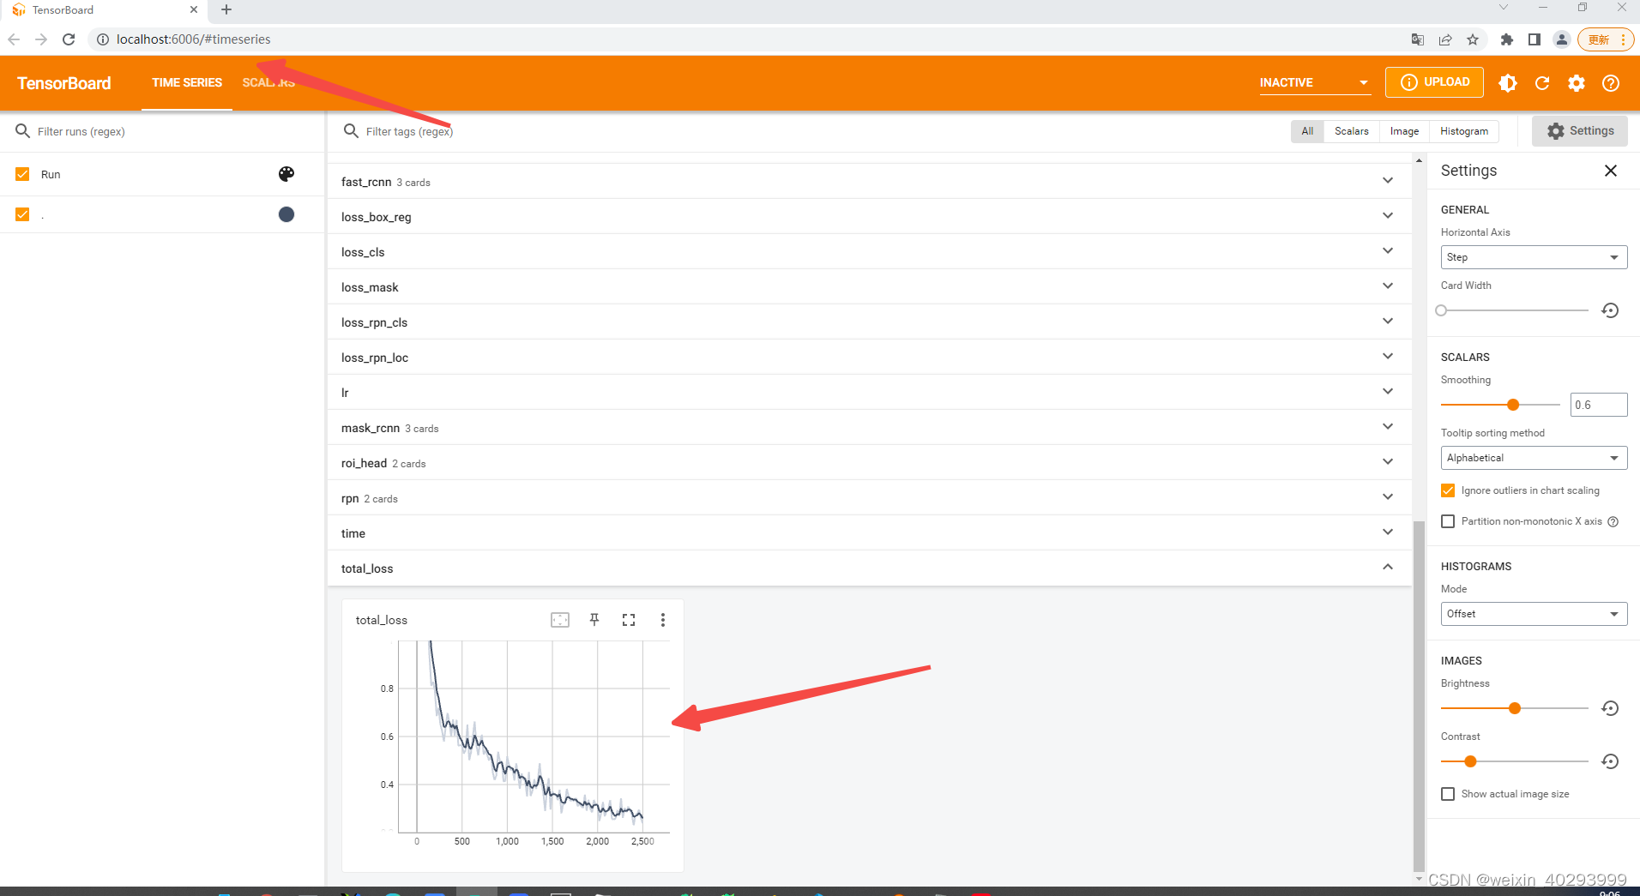
Task: Click the UPLOAD button
Action: pyautogui.click(x=1435, y=82)
